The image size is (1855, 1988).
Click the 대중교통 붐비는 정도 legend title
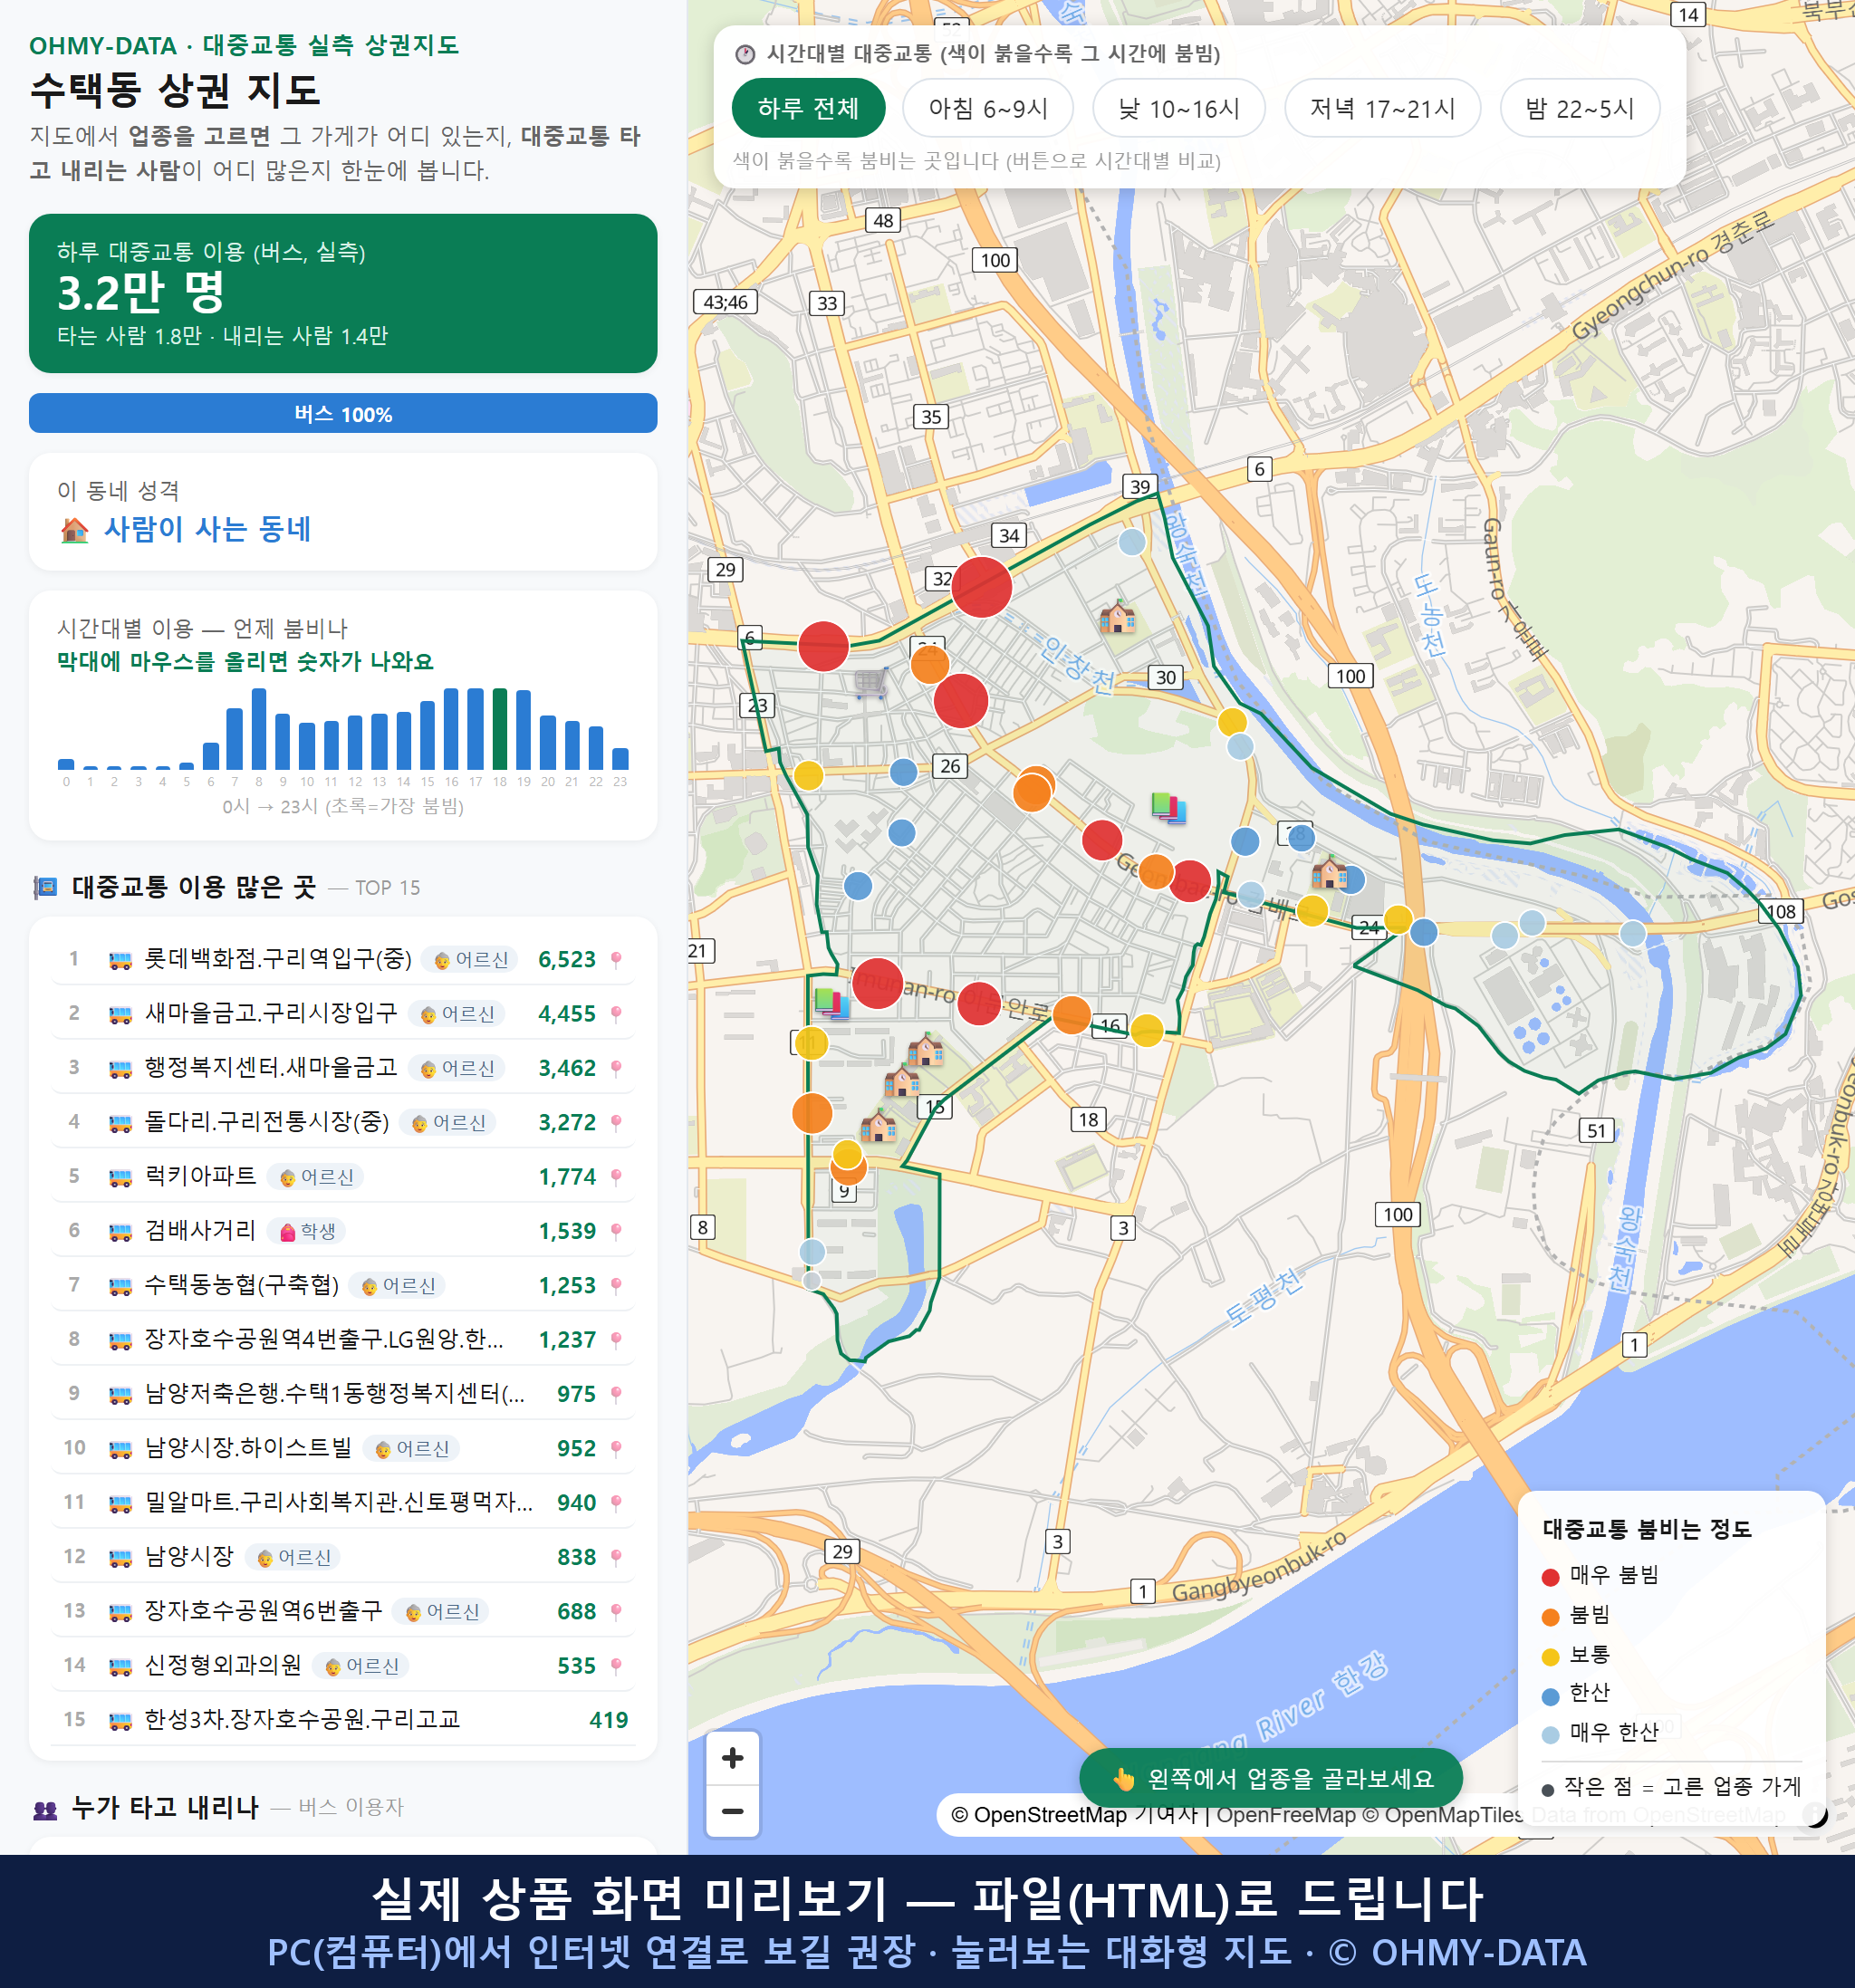(1647, 1529)
